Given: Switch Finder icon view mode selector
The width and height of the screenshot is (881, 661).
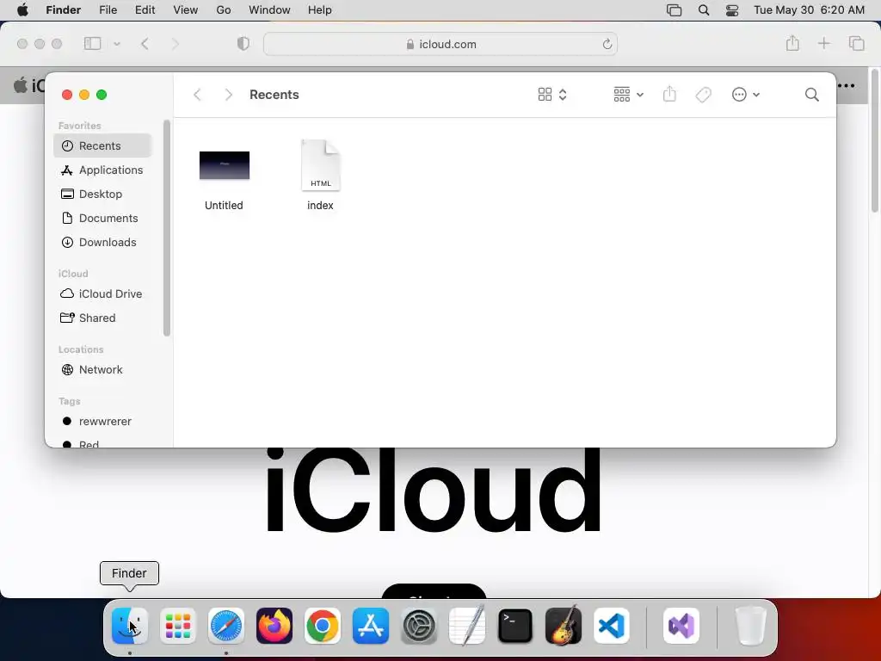Looking at the screenshot, I should point(552,95).
